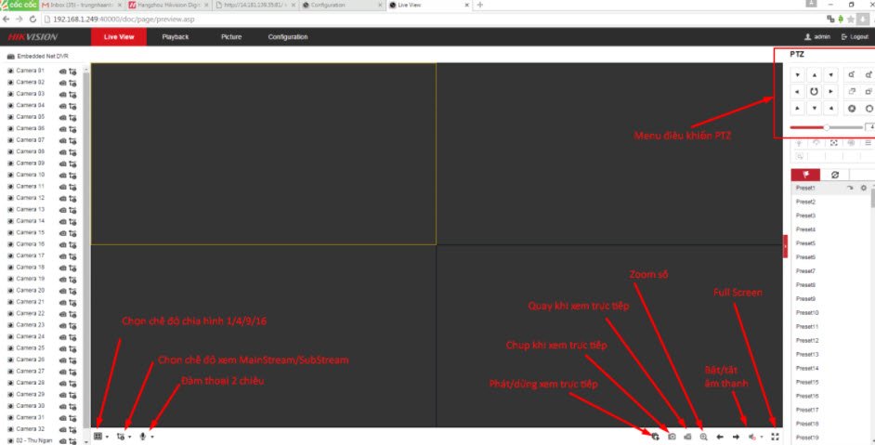
Task: Go to the next page arrow
Action: pos(735,436)
